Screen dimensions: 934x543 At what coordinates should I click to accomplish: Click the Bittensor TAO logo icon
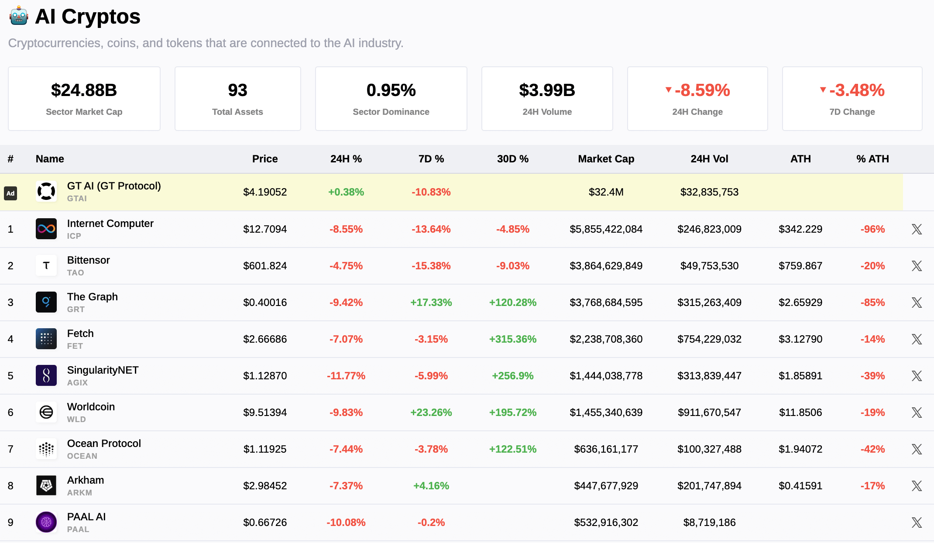pos(46,265)
